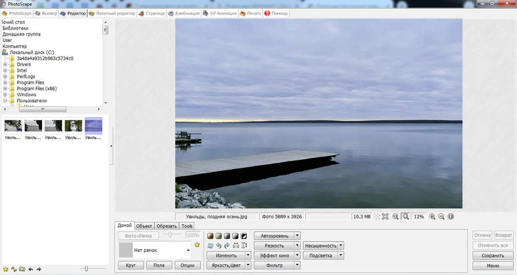This screenshot has width=517, height=275.
Task: Click the frame size slider
Action: point(172,235)
